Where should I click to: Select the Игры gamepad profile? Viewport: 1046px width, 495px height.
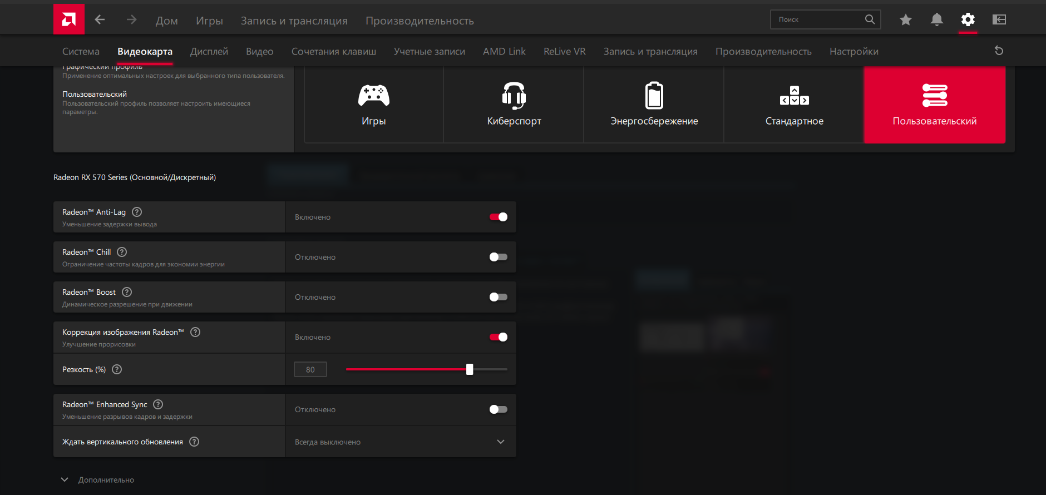[374, 105]
